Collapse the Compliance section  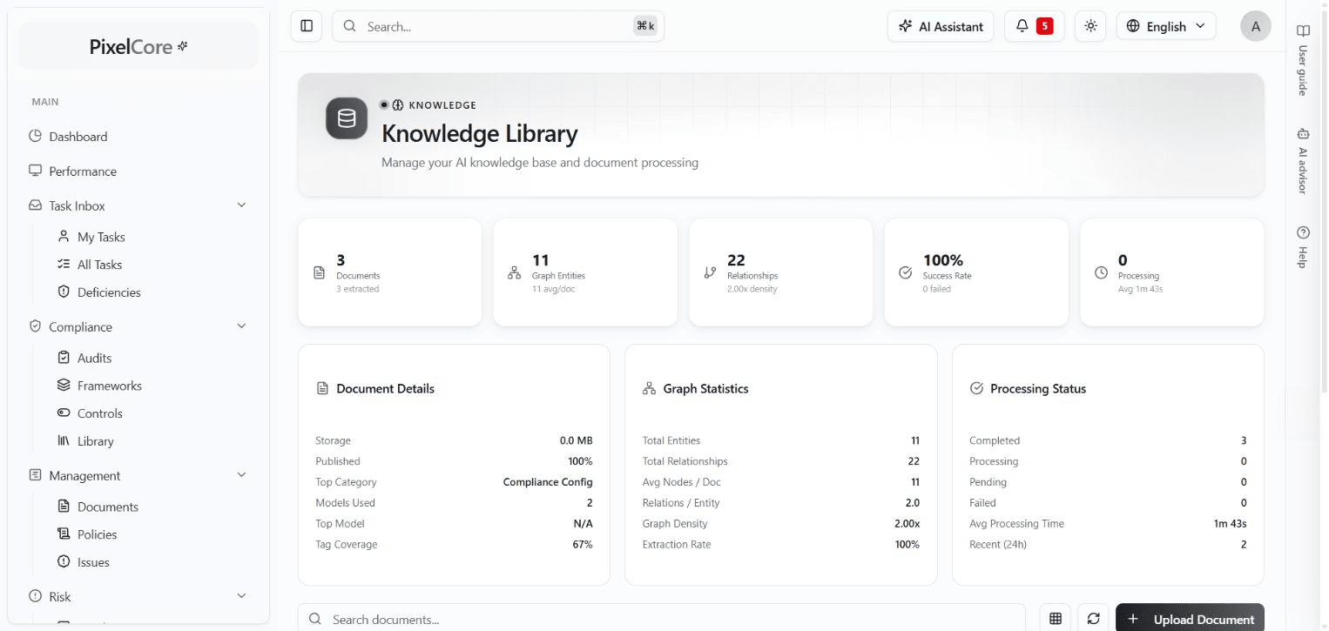click(241, 326)
